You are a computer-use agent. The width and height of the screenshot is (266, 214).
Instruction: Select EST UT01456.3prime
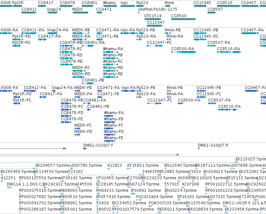pyautogui.click(x=112, y=178)
